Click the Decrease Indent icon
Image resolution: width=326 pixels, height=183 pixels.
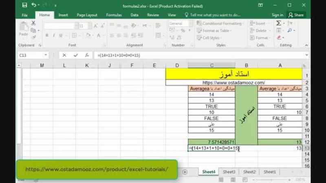click(x=134, y=35)
